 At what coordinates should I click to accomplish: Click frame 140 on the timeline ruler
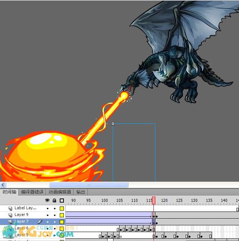tap(224, 200)
